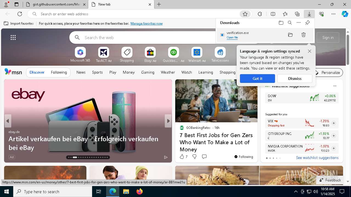
Task: Open Settings and more menu
Action: [x=333, y=14]
